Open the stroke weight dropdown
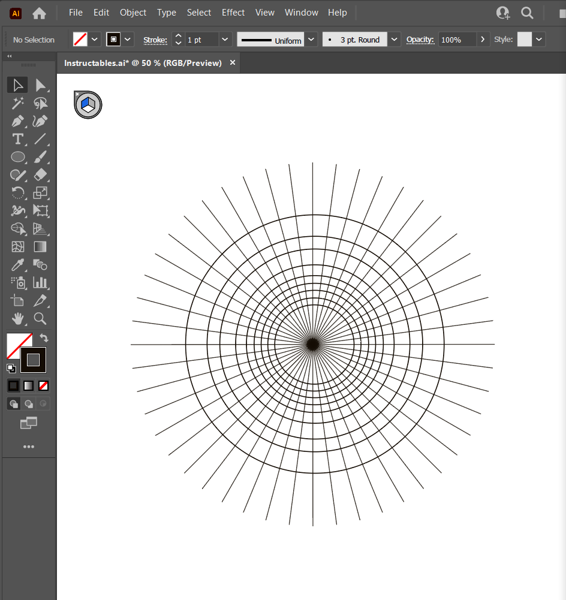566x600 pixels. (225, 40)
